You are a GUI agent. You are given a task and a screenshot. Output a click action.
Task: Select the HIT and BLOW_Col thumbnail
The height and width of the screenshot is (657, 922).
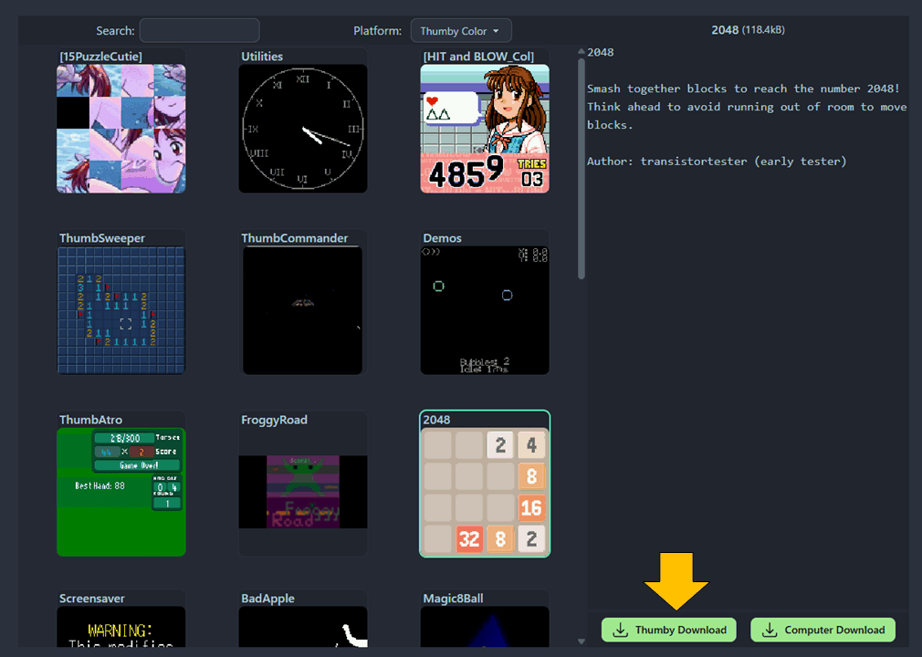point(485,129)
